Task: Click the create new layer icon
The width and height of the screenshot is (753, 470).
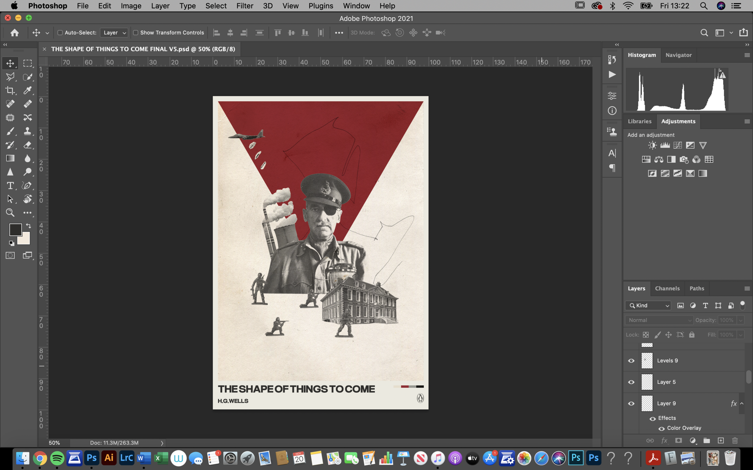Action: [x=721, y=441]
